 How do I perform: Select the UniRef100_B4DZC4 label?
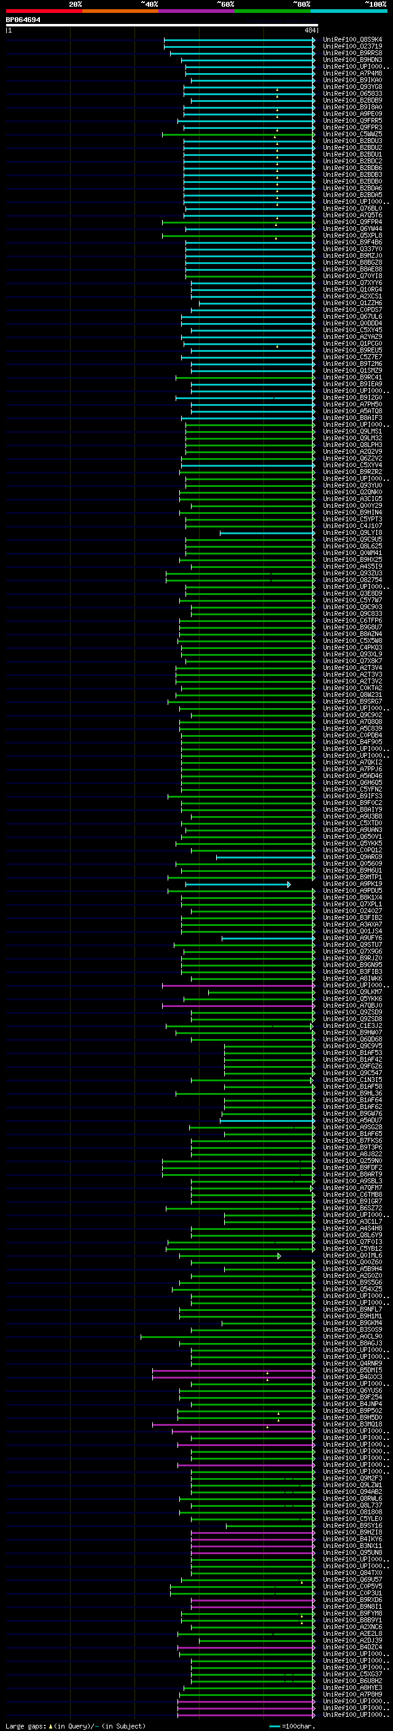tap(352, 1647)
